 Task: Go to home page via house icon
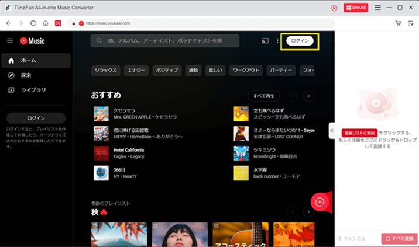[x=45, y=23]
